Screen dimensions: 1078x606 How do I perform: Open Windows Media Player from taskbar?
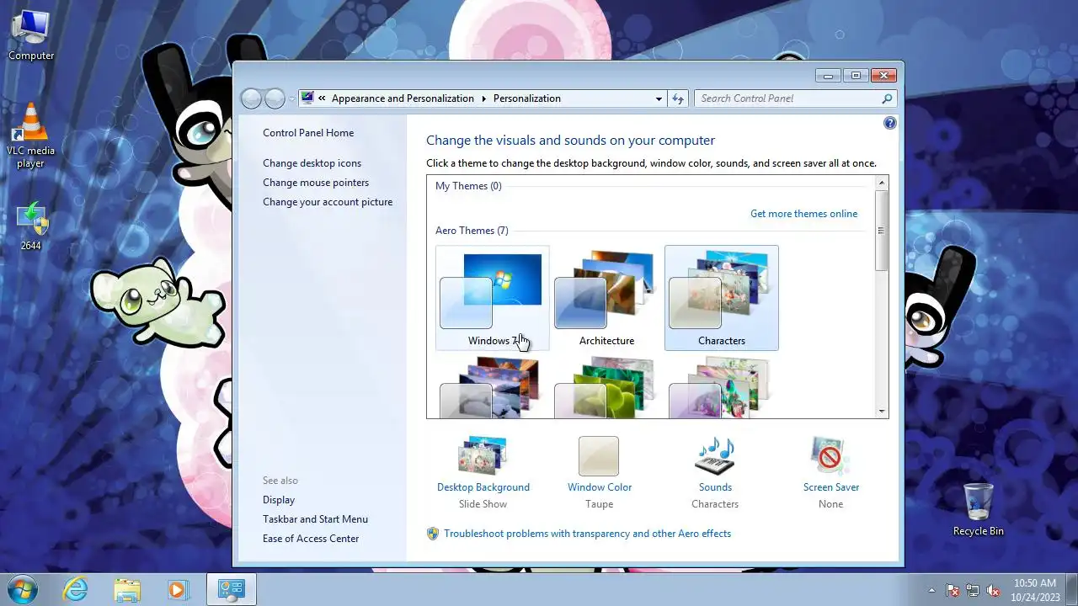178,589
